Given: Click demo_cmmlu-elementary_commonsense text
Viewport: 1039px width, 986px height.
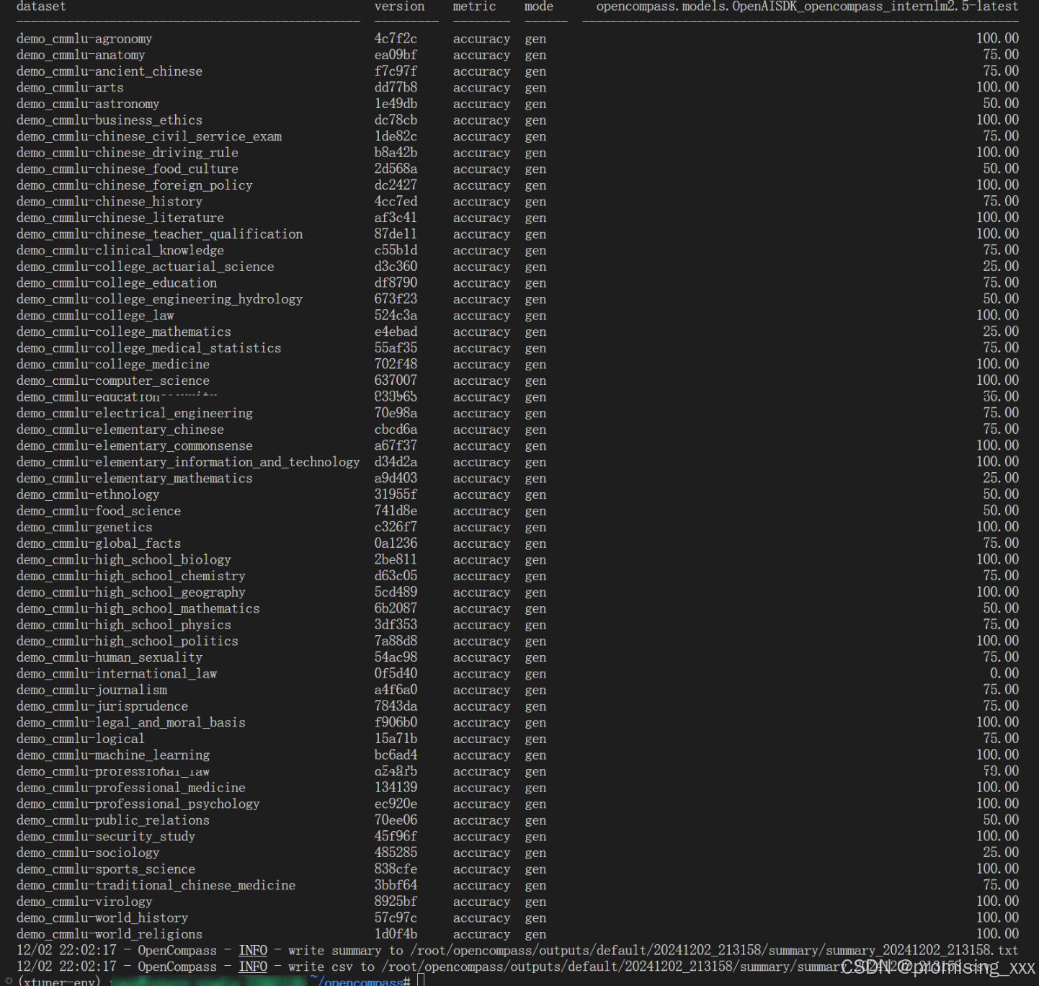Looking at the screenshot, I should click(x=135, y=445).
